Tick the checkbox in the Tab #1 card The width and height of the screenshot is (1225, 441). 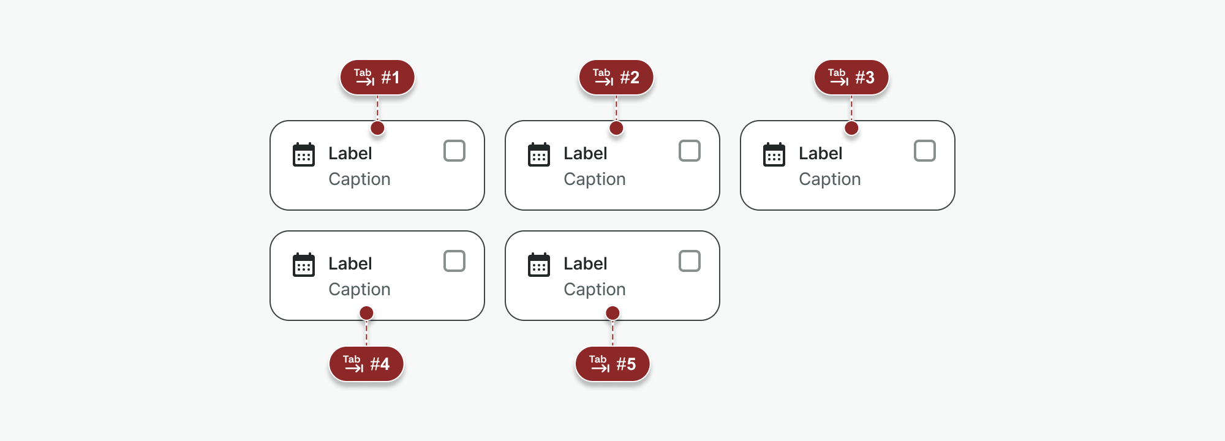click(x=454, y=151)
